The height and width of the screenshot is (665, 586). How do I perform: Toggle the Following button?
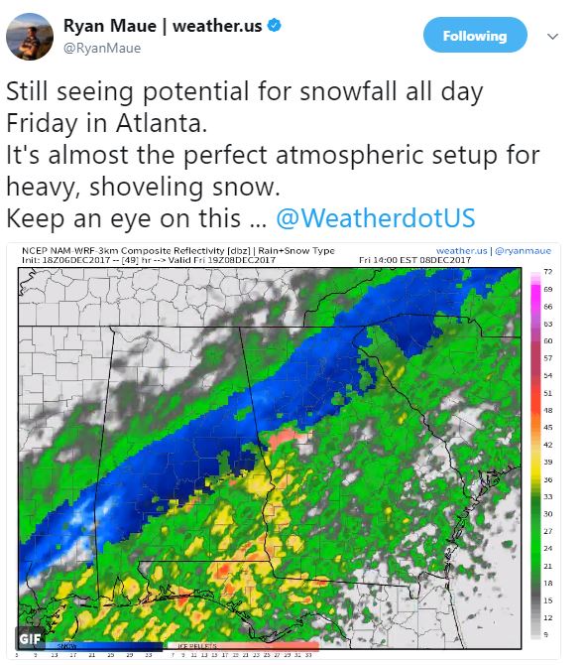(475, 35)
